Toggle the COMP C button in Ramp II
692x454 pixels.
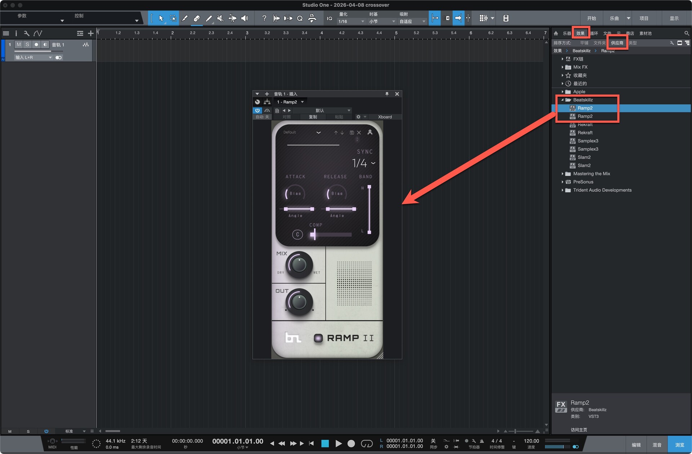click(297, 235)
